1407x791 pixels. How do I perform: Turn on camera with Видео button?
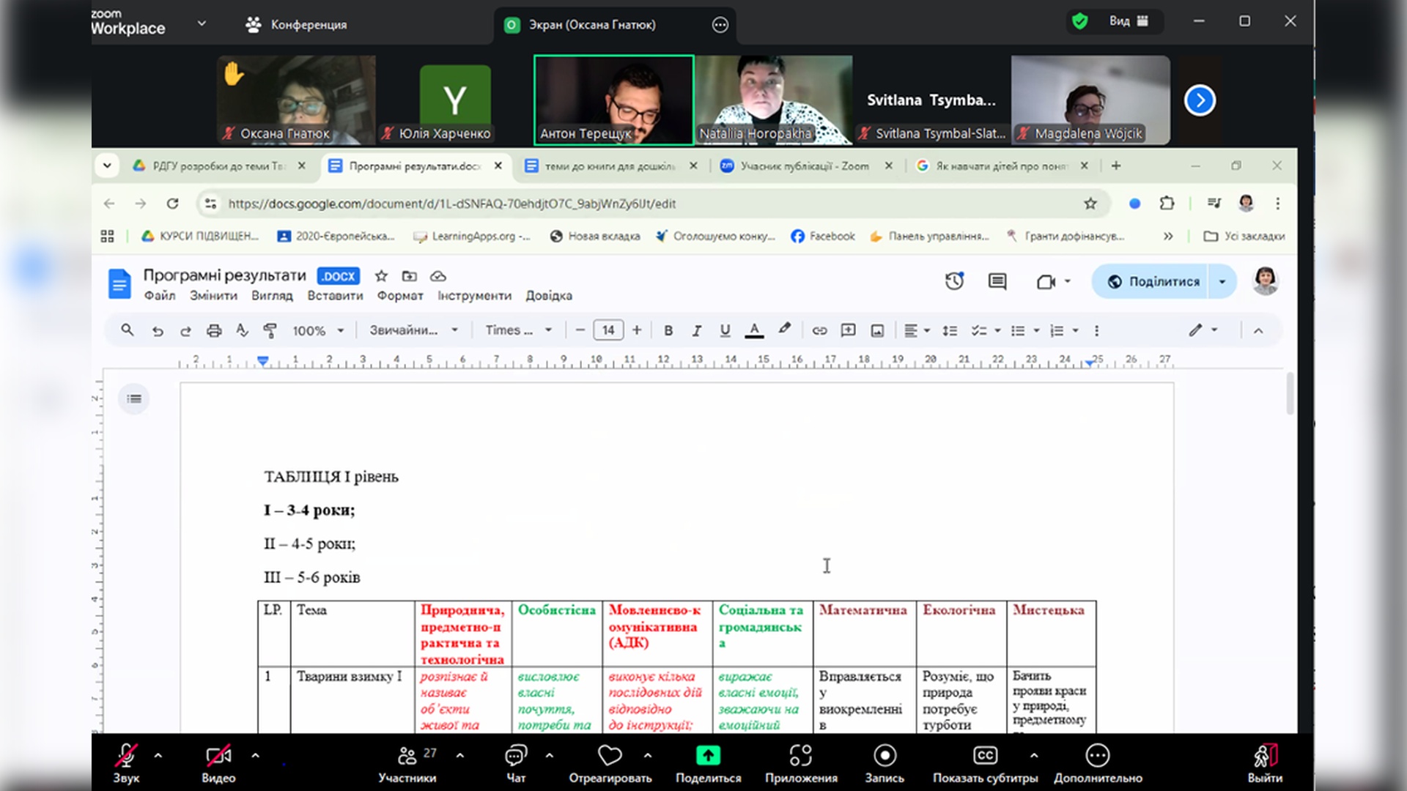coord(218,755)
